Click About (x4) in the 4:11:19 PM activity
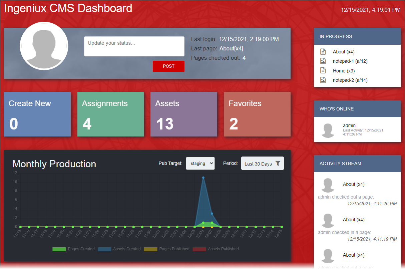405x269 pixels. click(x=354, y=220)
